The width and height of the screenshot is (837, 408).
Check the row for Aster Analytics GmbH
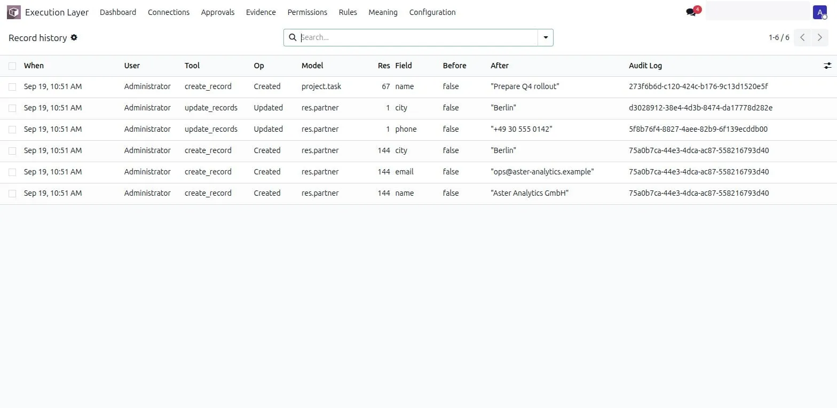pyautogui.click(x=12, y=193)
